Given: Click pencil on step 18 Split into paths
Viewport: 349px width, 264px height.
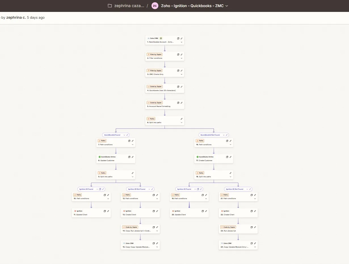Looking at the screenshot, I should coord(230,173).
